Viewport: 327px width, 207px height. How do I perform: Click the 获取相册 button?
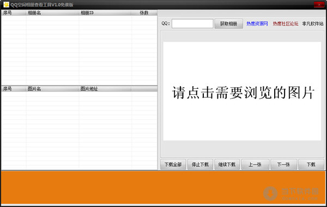(228, 23)
